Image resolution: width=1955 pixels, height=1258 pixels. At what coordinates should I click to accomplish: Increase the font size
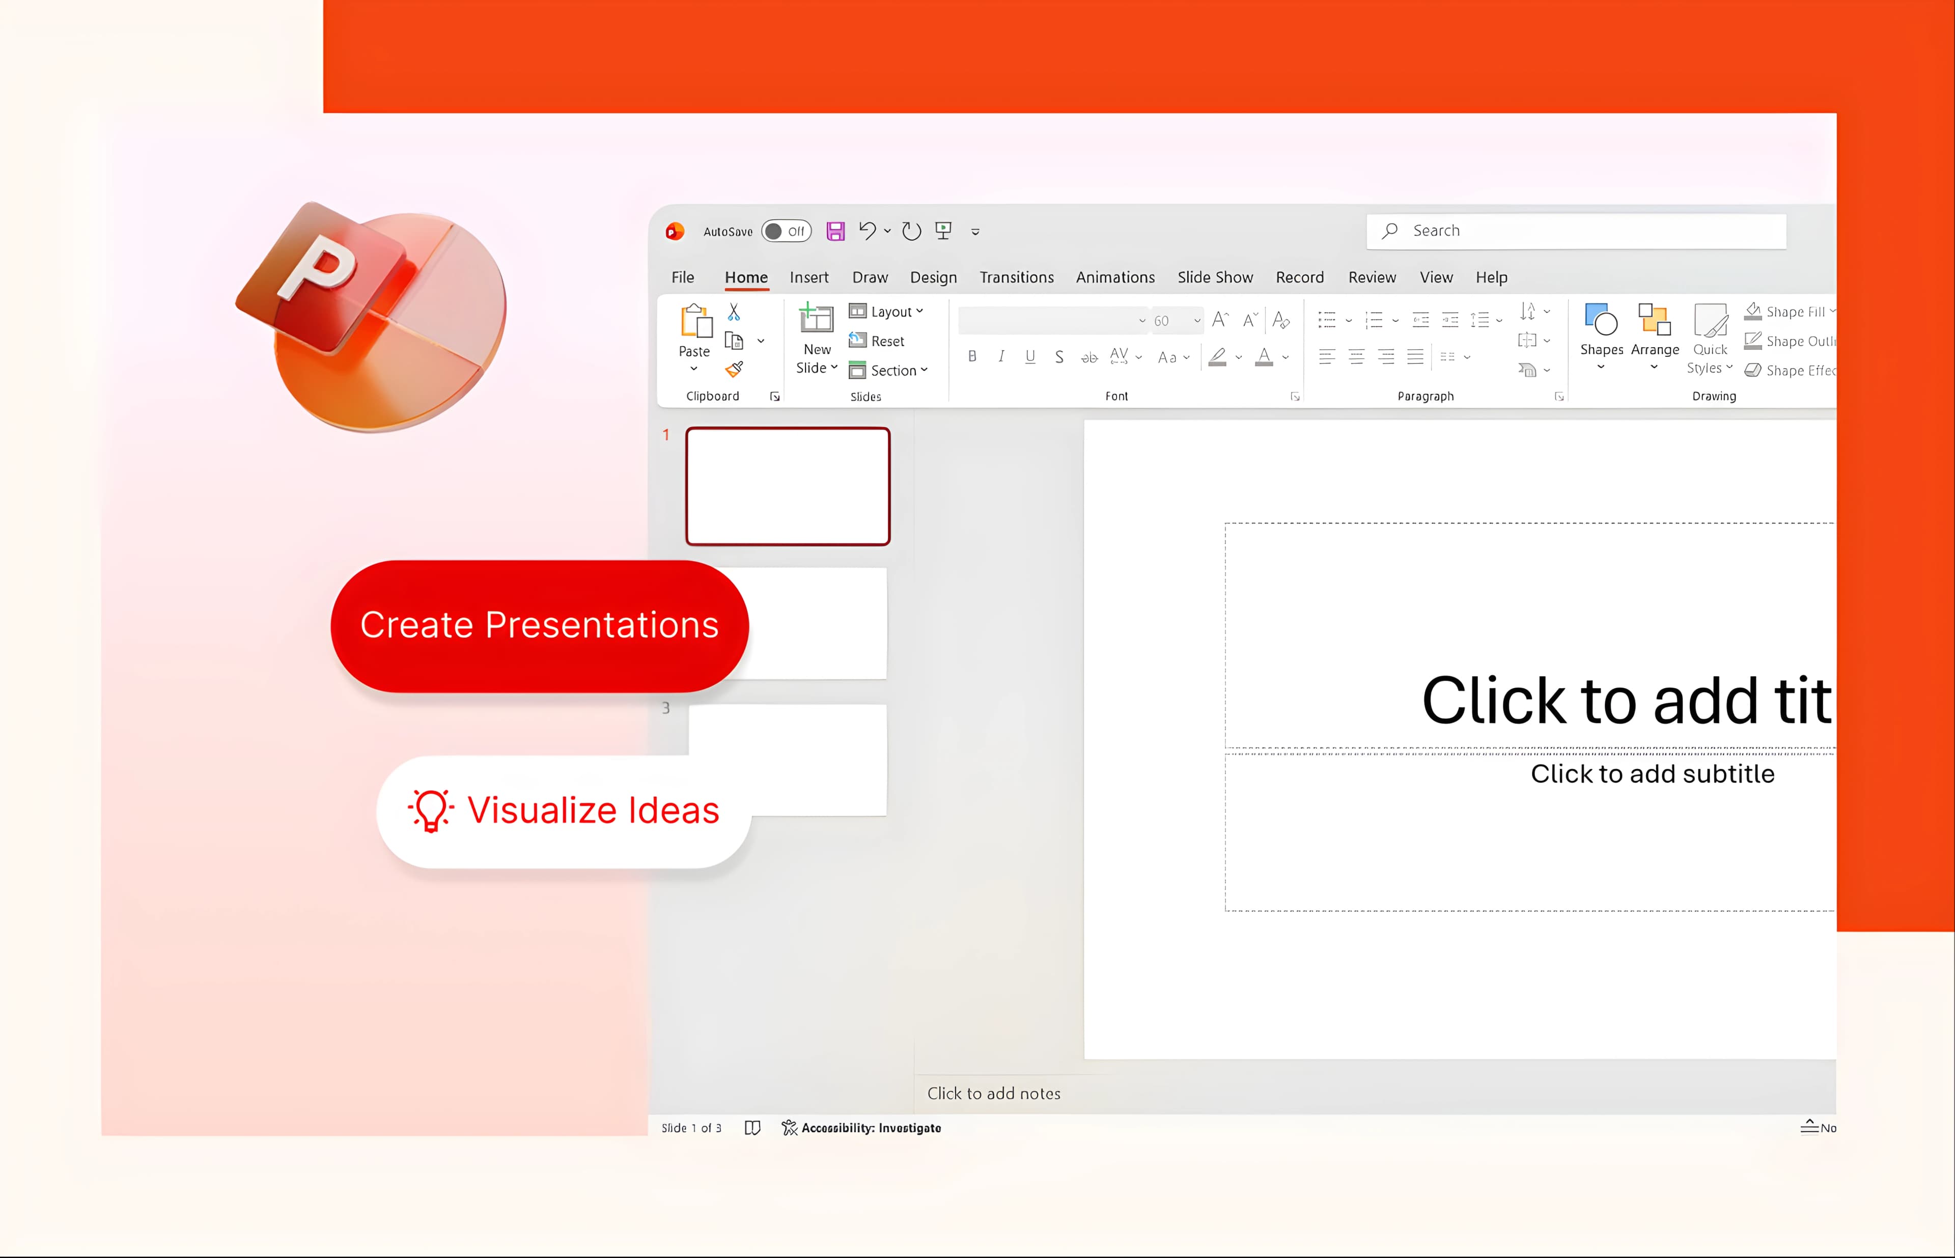[1220, 320]
